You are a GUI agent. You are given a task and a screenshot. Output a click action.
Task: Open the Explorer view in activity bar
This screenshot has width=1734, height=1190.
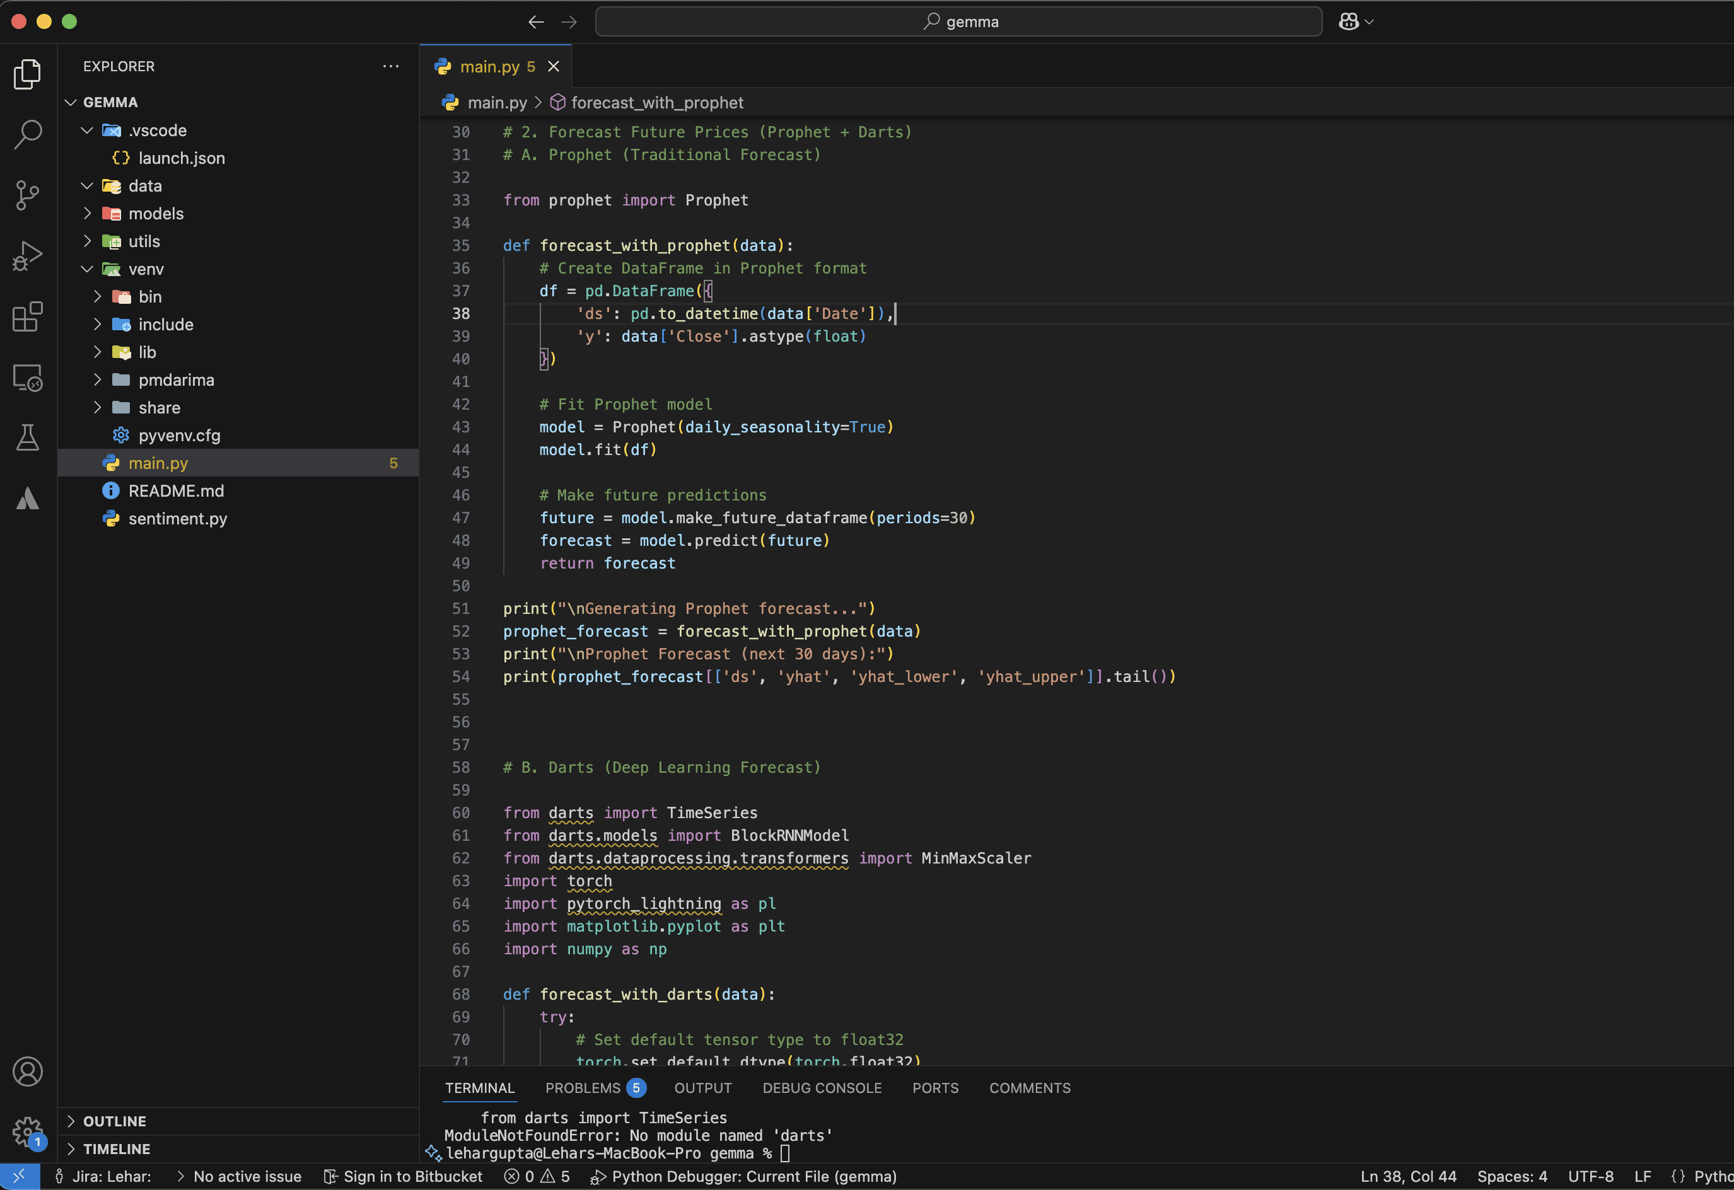coord(28,74)
